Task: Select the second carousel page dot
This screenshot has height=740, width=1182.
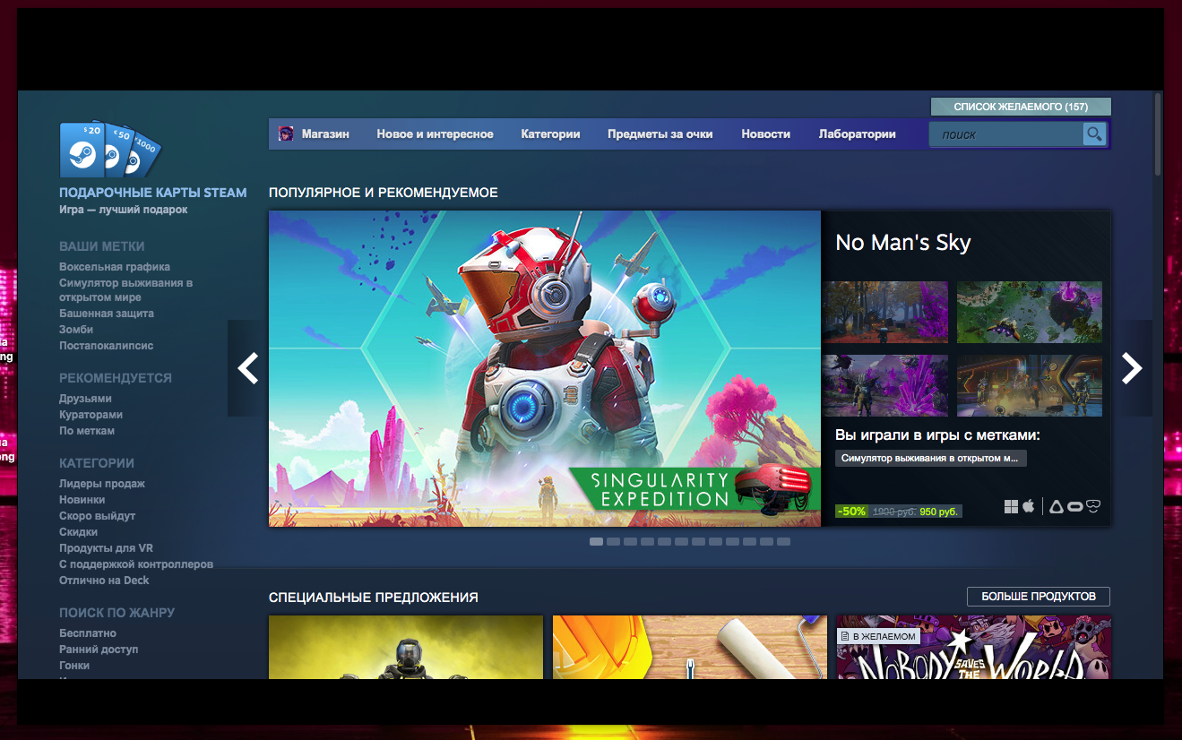Action: 613,541
